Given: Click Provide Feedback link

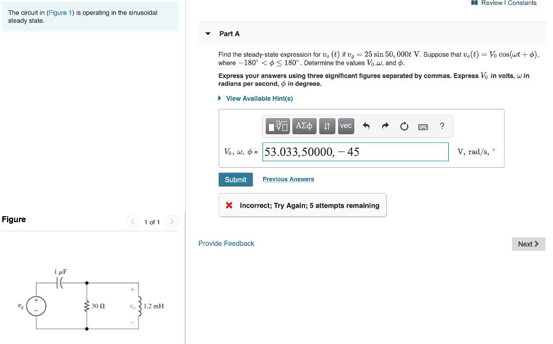Looking at the screenshot, I should pyautogui.click(x=226, y=244).
